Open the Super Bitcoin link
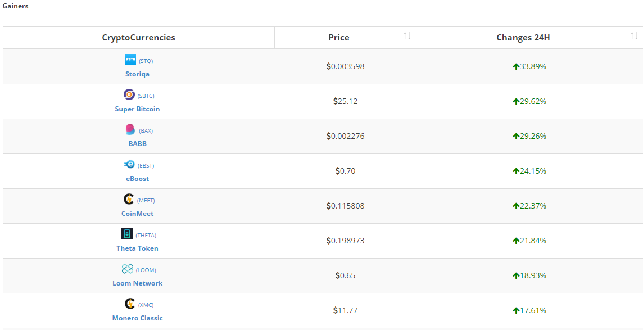 [x=137, y=109]
